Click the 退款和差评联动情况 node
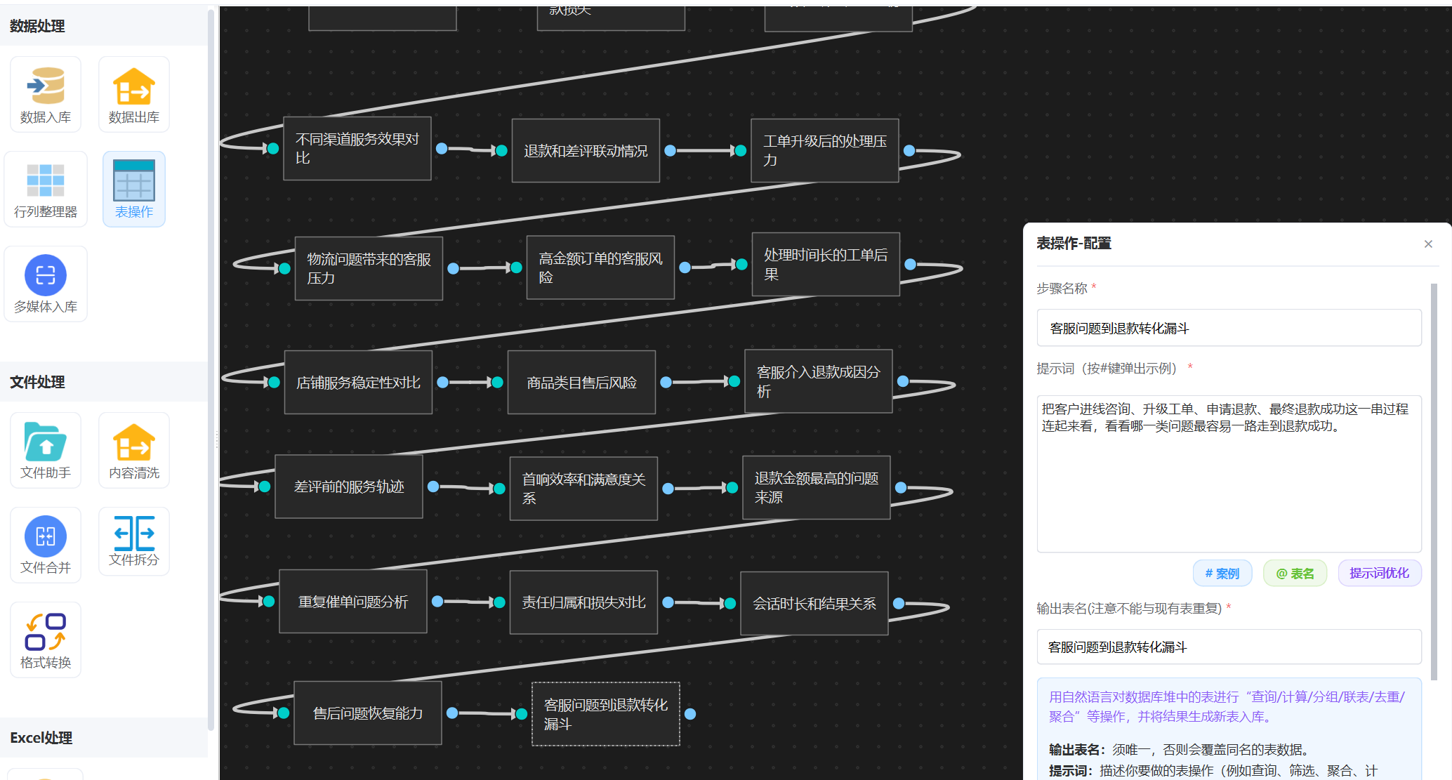This screenshot has width=1452, height=780. [x=585, y=151]
